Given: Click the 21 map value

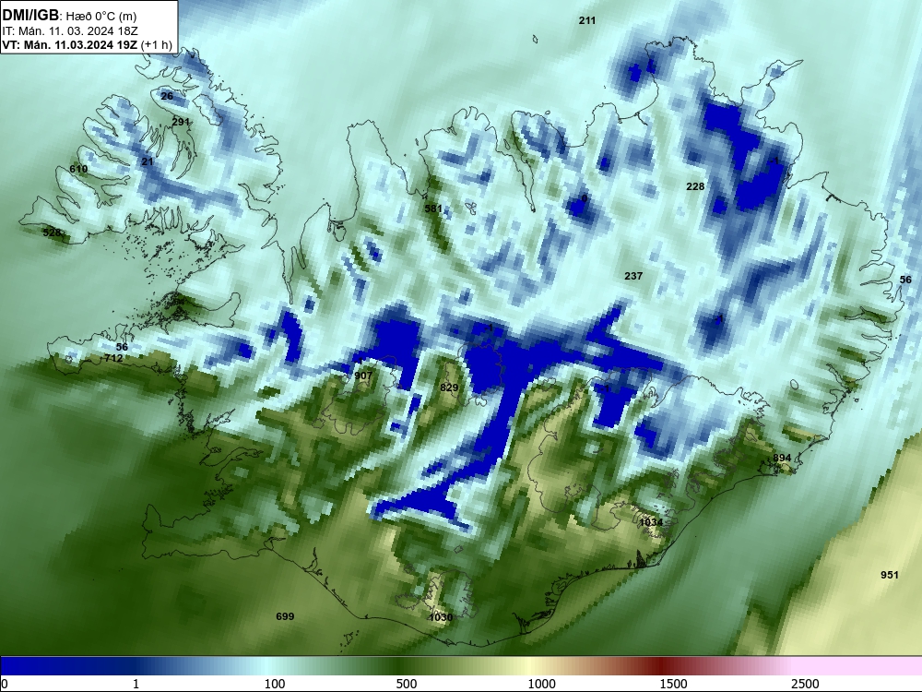Looking at the screenshot, I should (x=147, y=161).
